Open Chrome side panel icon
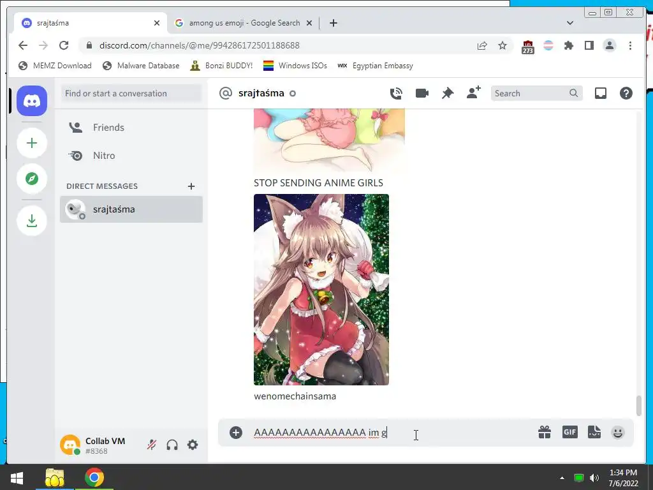 [589, 45]
